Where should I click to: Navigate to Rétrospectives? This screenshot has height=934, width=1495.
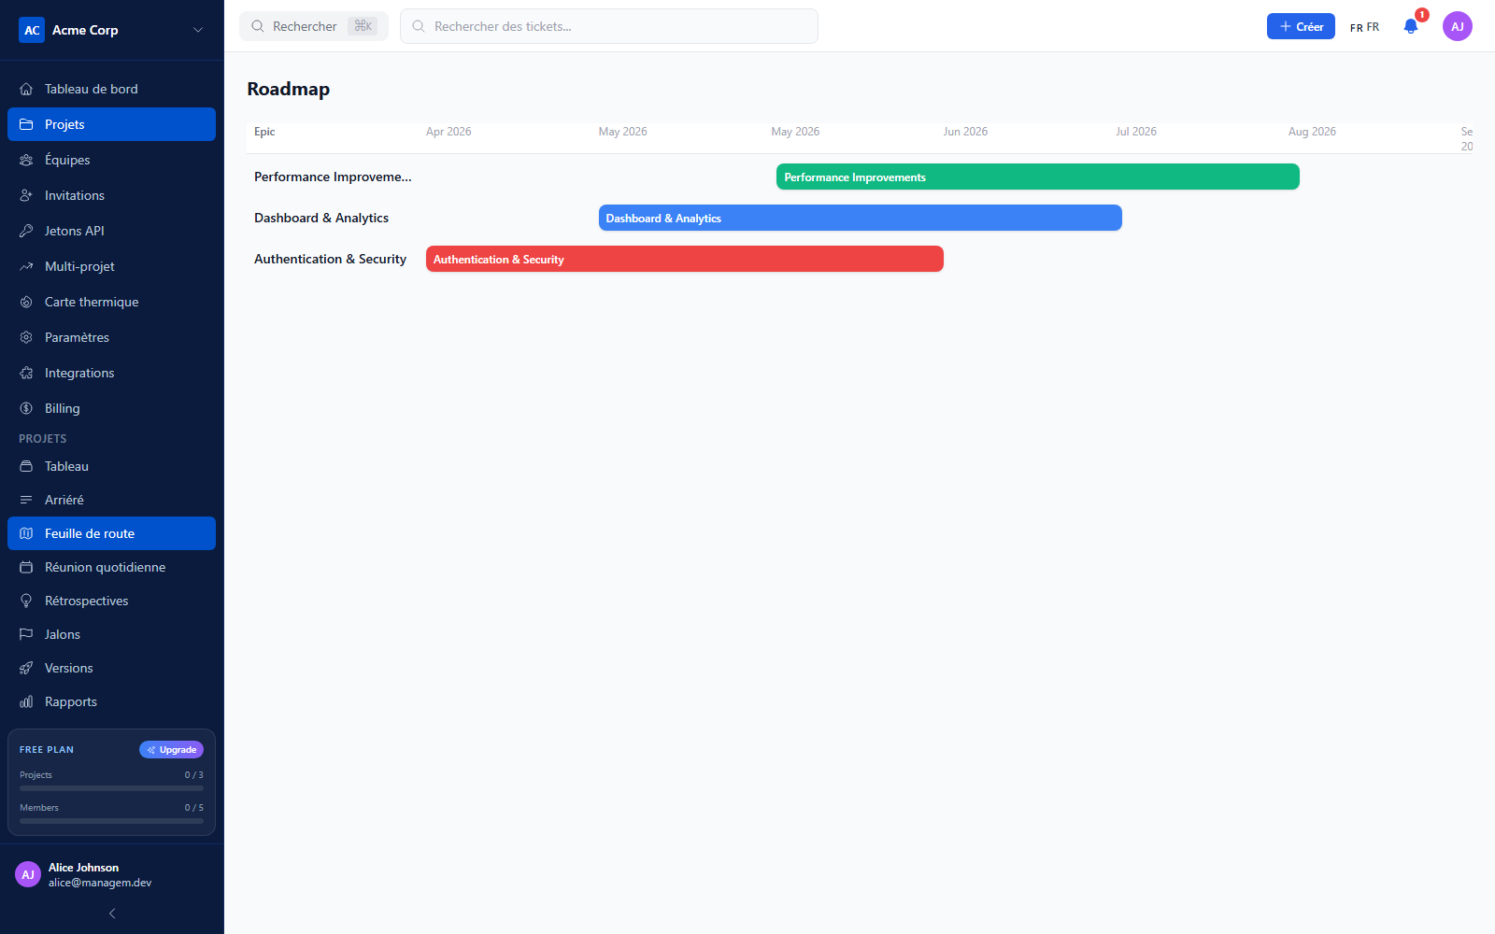point(111,601)
